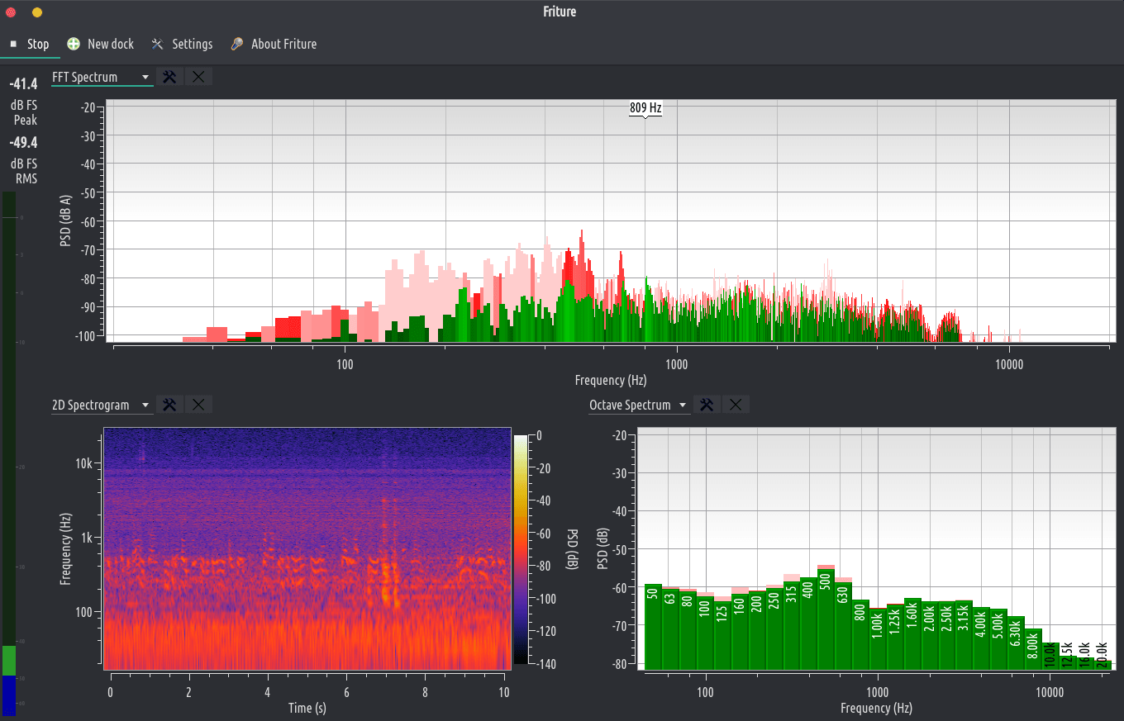Image resolution: width=1124 pixels, height=721 pixels.
Task: Click the 4.00k octave band bar
Action: [x=981, y=638]
